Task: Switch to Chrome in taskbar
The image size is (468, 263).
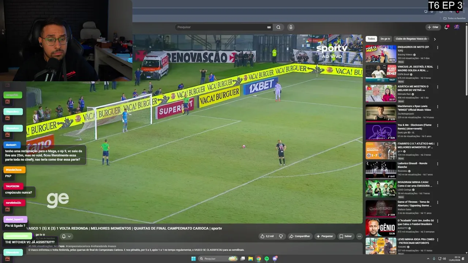Action: (258, 259)
